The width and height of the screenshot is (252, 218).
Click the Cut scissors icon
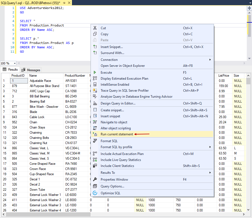pos(95,28)
